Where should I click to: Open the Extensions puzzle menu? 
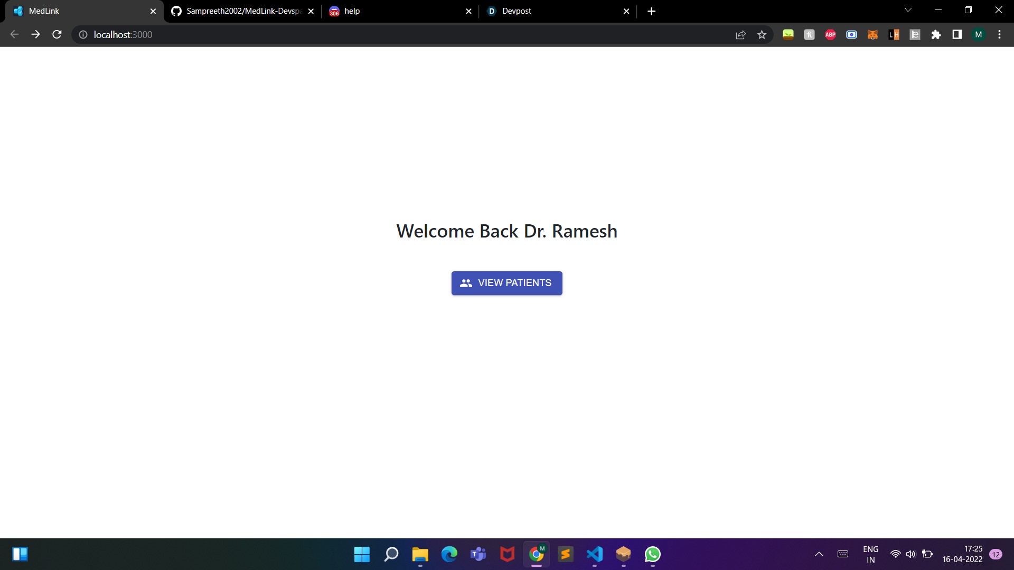click(936, 34)
